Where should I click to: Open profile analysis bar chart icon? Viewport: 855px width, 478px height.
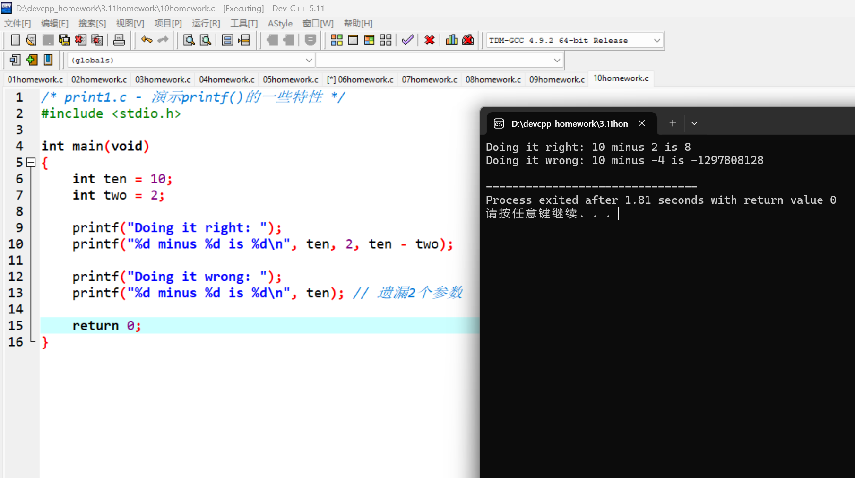pos(451,40)
